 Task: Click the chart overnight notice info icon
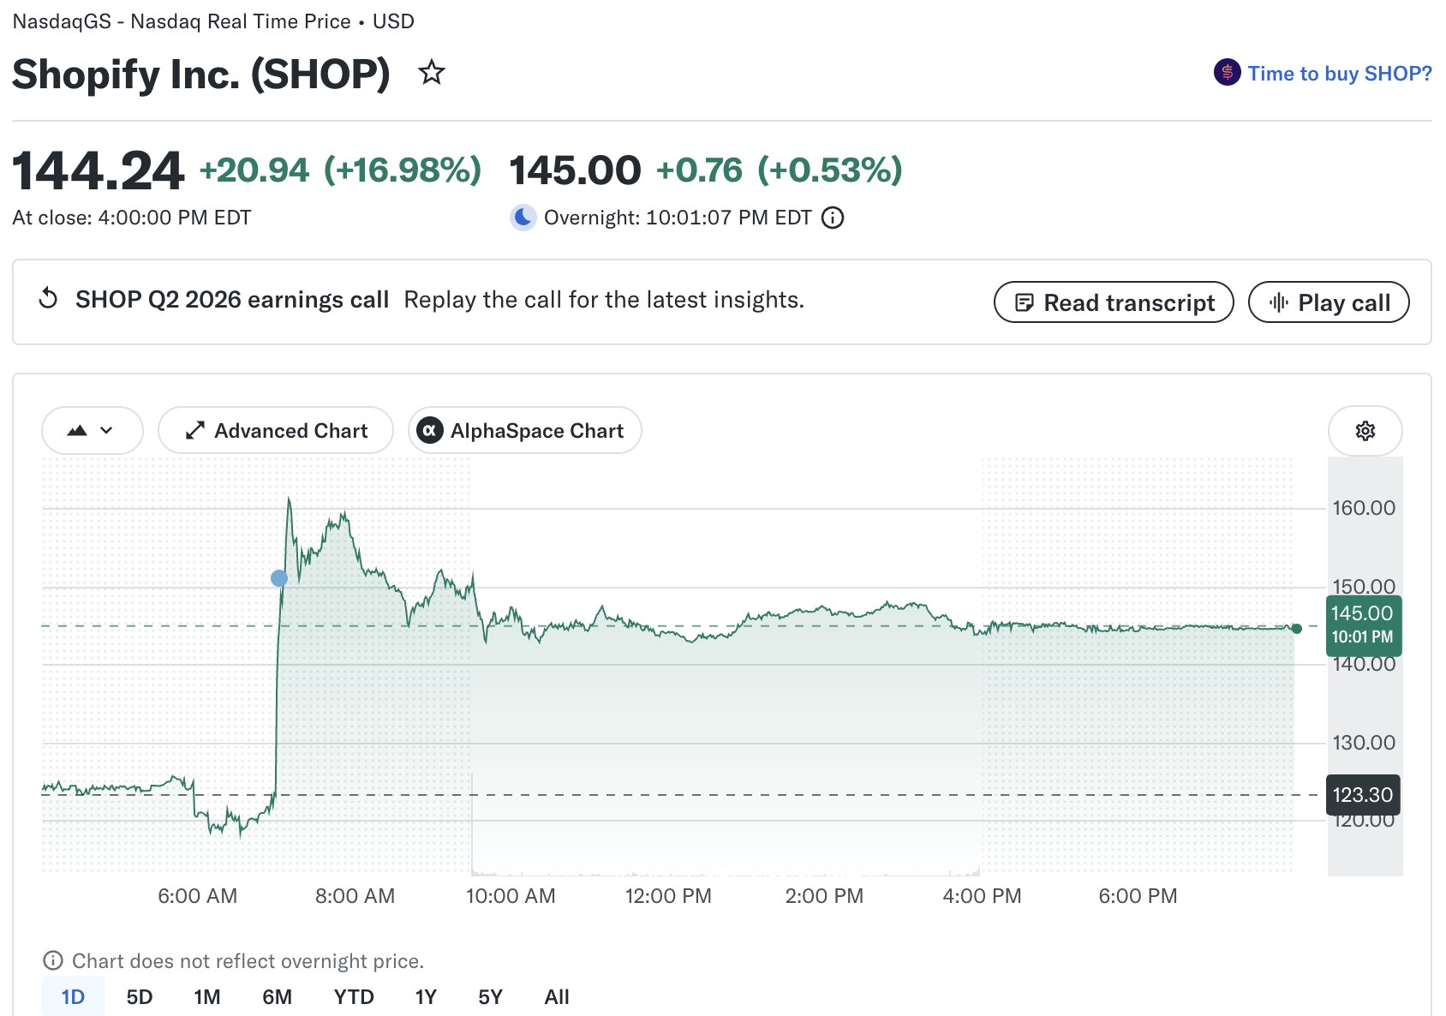point(53,960)
